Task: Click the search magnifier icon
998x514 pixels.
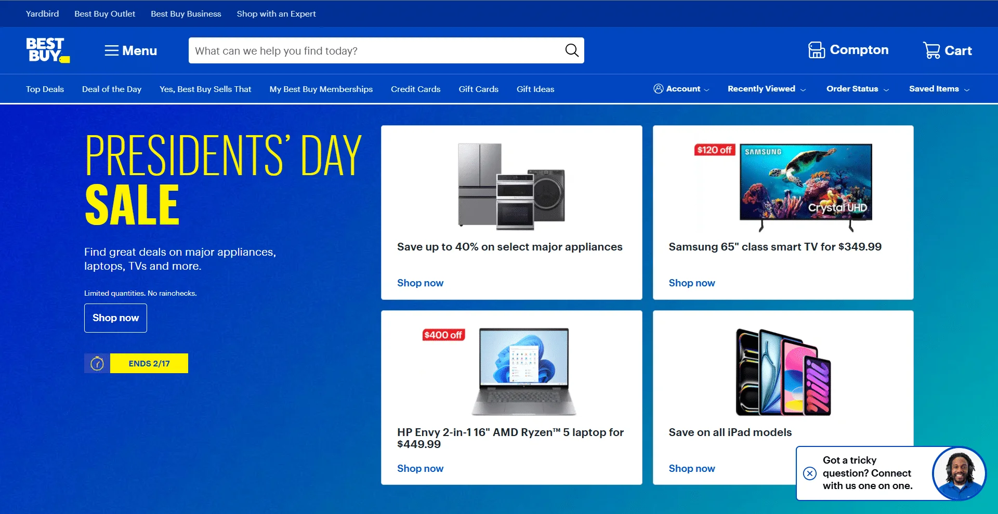Action: click(x=571, y=50)
